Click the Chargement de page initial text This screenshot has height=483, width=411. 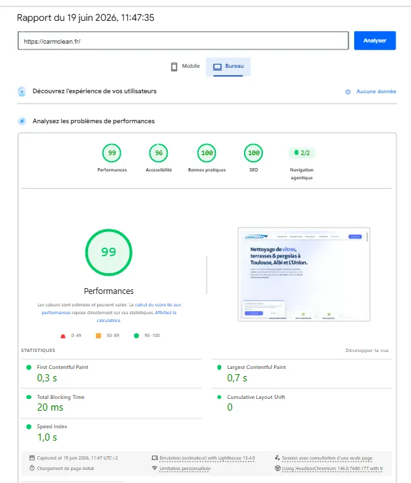[x=65, y=469]
